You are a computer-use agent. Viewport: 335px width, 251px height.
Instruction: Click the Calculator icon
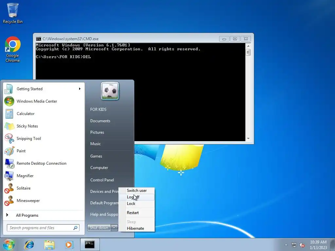click(x=9, y=113)
